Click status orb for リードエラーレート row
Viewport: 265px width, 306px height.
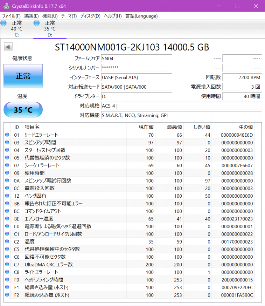click(x=7, y=135)
